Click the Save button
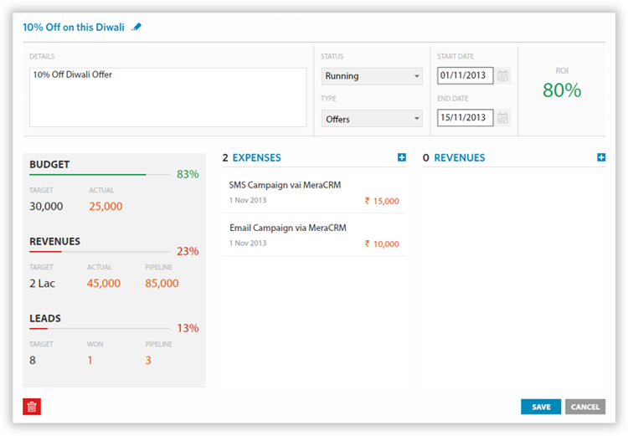The width and height of the screenshot is (628, 436). 541,407
